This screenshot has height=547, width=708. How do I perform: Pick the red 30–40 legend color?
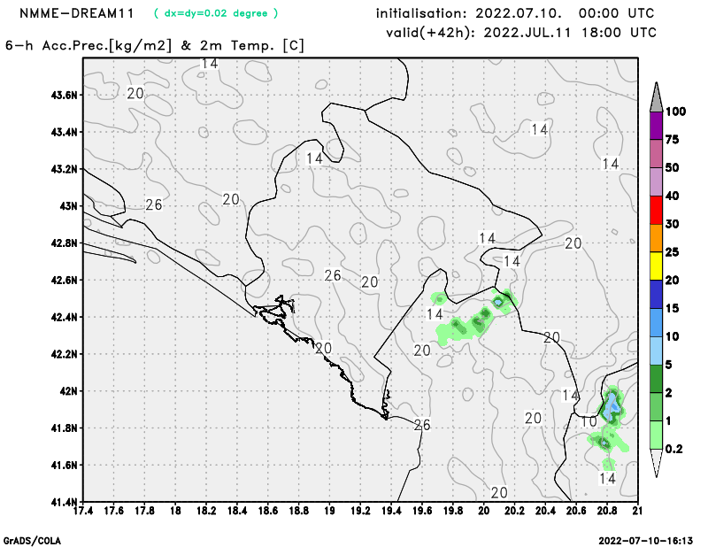(656, 210)
